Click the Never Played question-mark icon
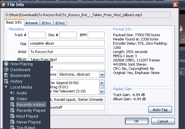The height and width of the screenshot is (129, 185). pos(12,122)
